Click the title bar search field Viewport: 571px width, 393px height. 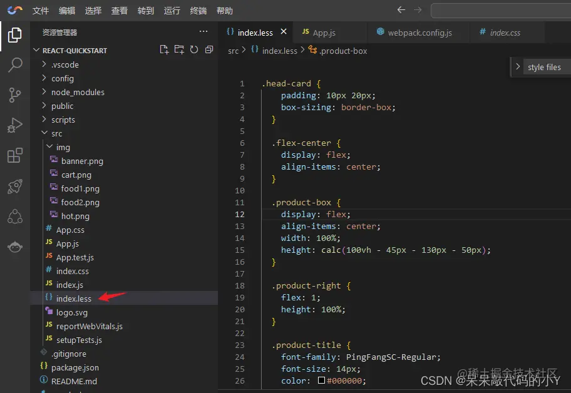click(x=501, y=10)
